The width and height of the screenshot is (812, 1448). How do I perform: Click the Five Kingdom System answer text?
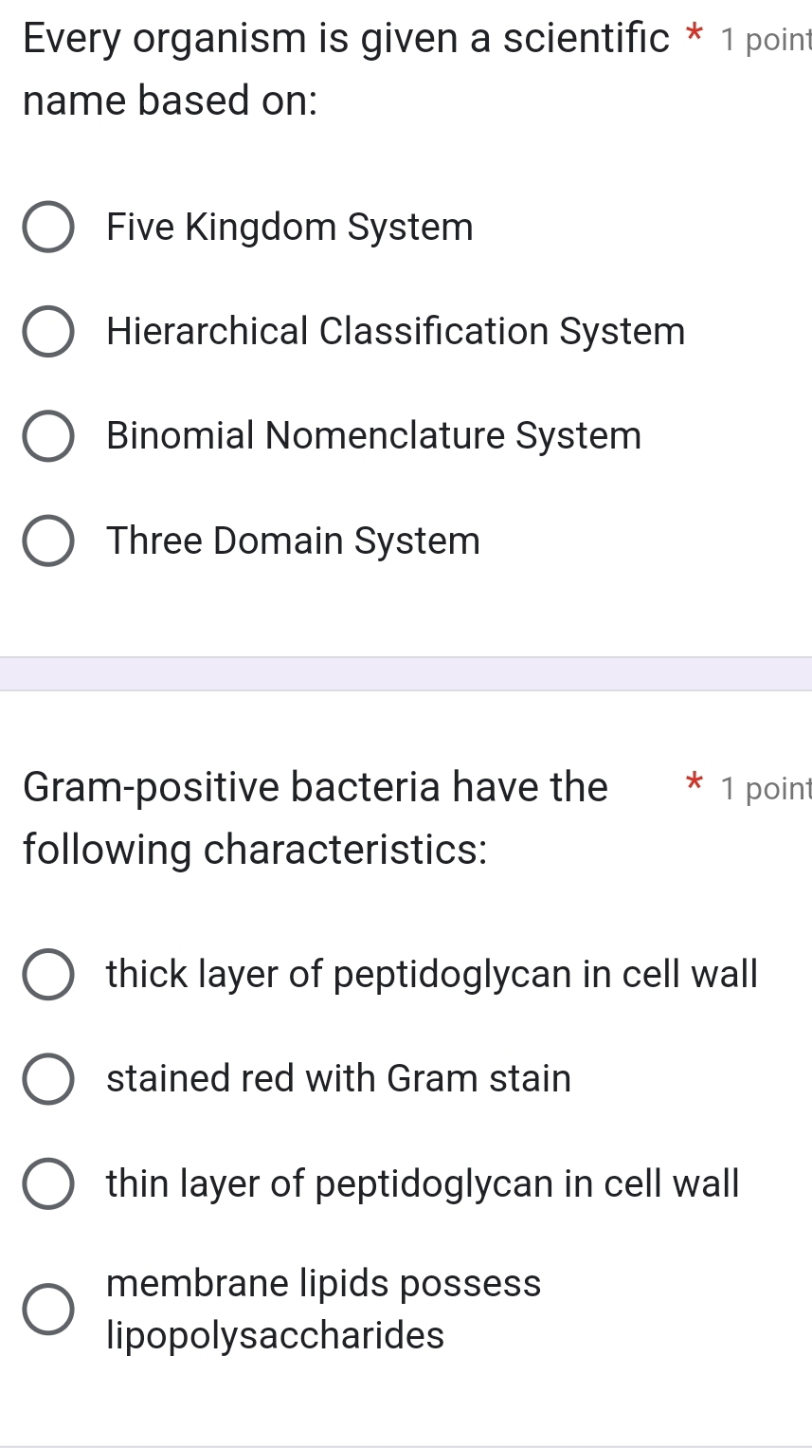[289, 227]
